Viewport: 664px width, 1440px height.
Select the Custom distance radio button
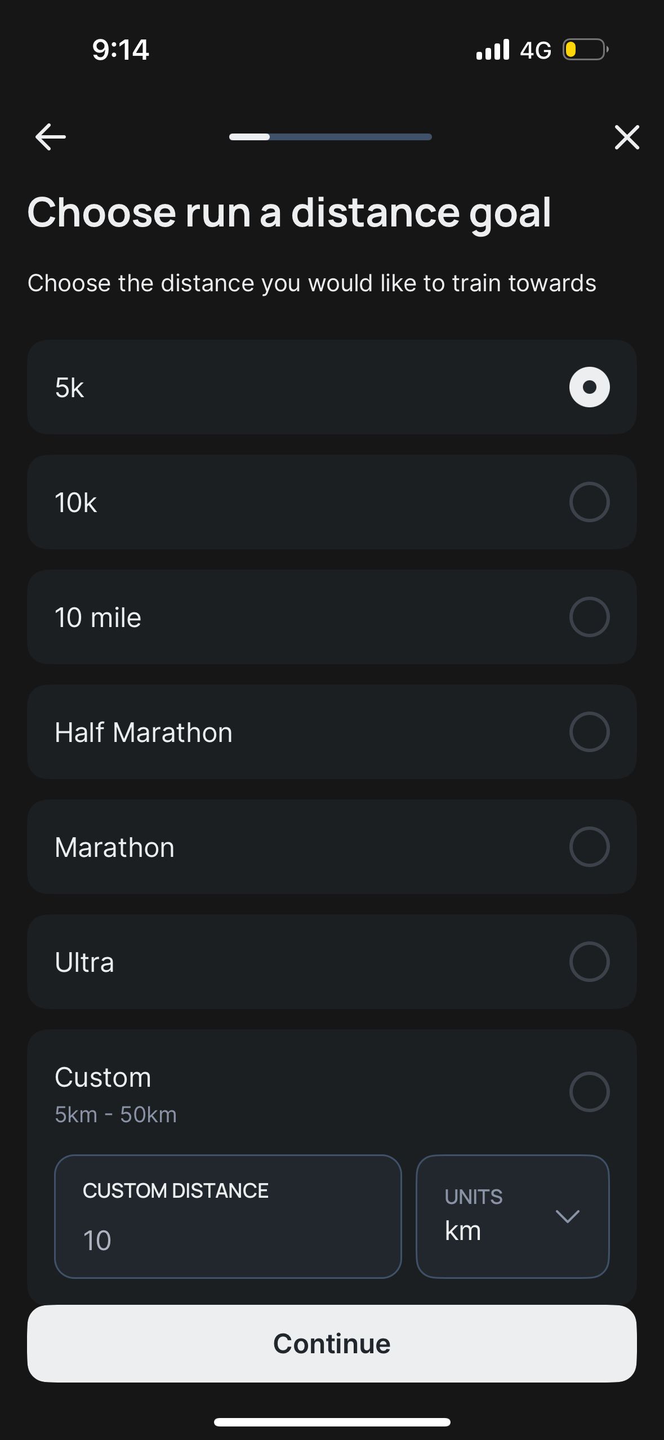(x=589, y=1092)
